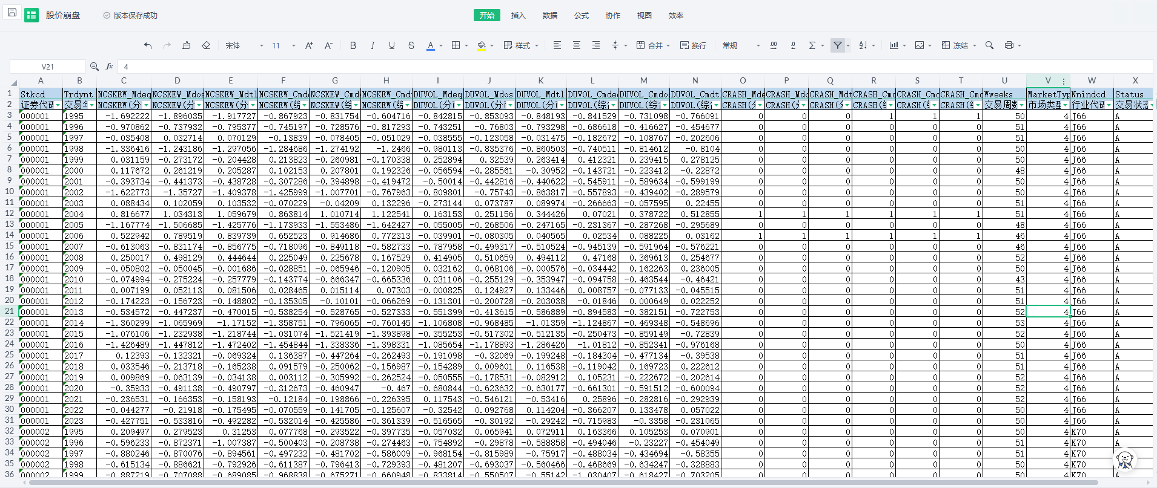Apply the blue font color swatch
This screenshot has width=1157, height=488.
click(431, 45)
